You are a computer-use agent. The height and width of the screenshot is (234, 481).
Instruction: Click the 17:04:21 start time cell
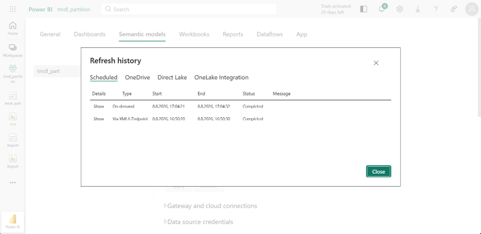168,107
